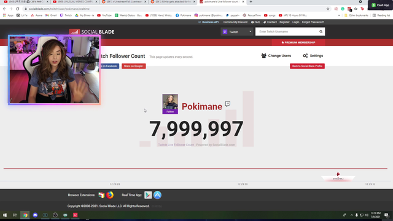Click the Enter Twitch Username search field
This screenshot has width=393, height=221.
coord(287,31)
